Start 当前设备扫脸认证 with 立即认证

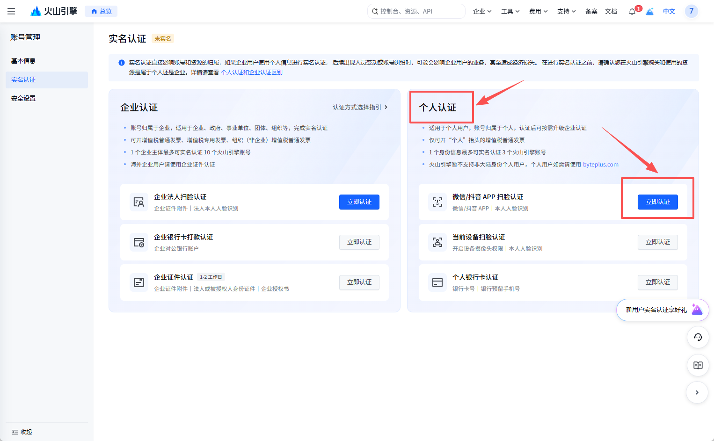(658, 242)
